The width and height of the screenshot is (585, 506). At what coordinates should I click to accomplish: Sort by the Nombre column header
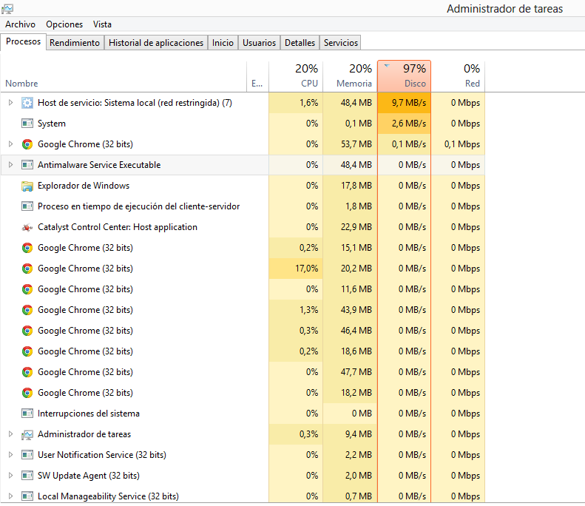click(124, 76)
